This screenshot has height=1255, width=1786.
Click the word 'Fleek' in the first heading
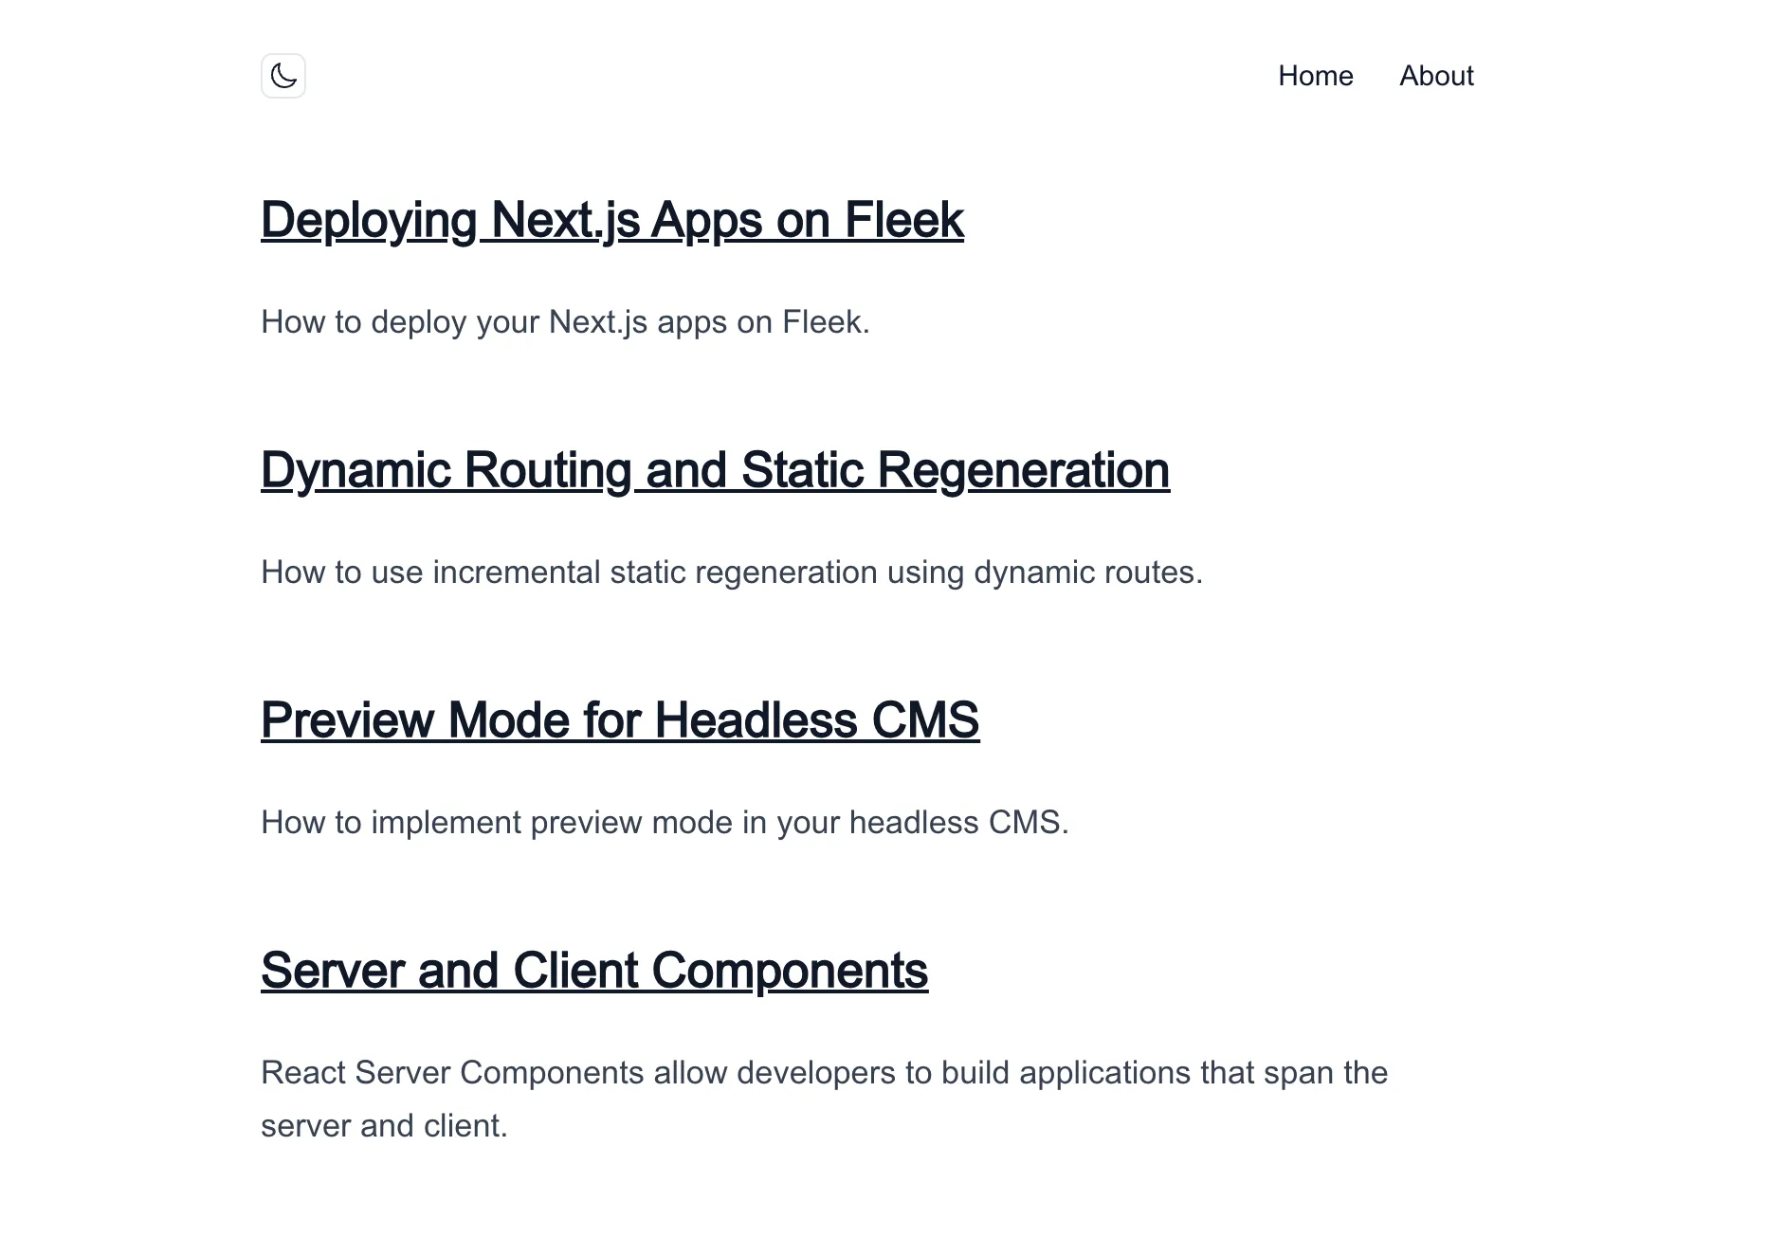[903, 220]
